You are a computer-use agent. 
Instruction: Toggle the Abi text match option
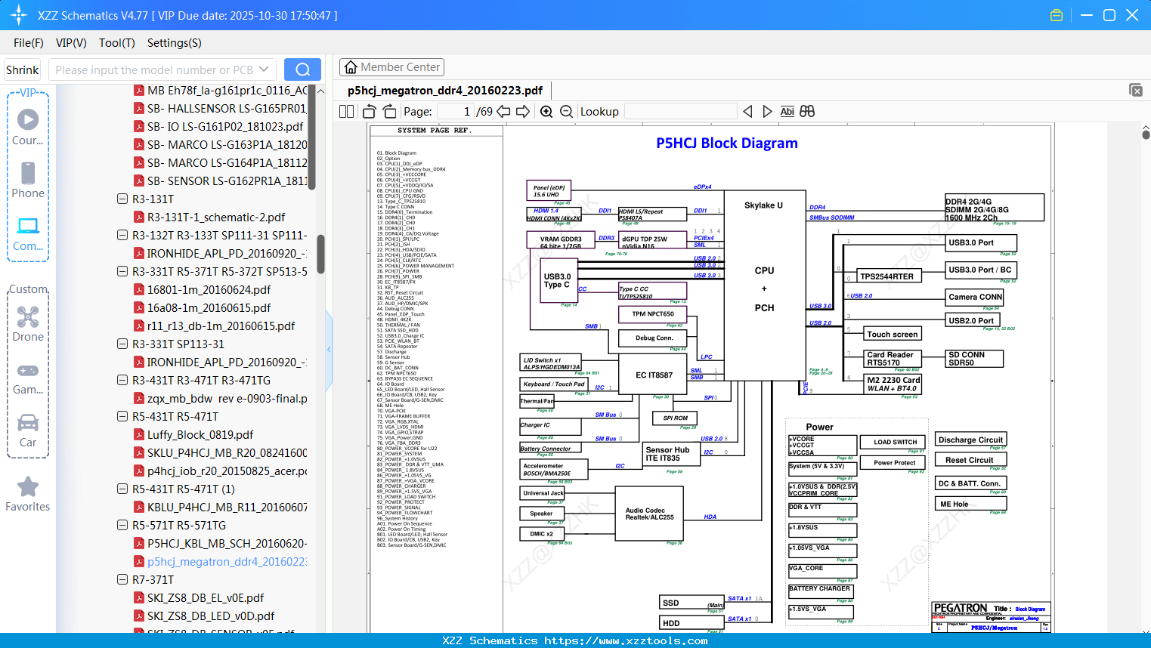(x=787, y=112)
